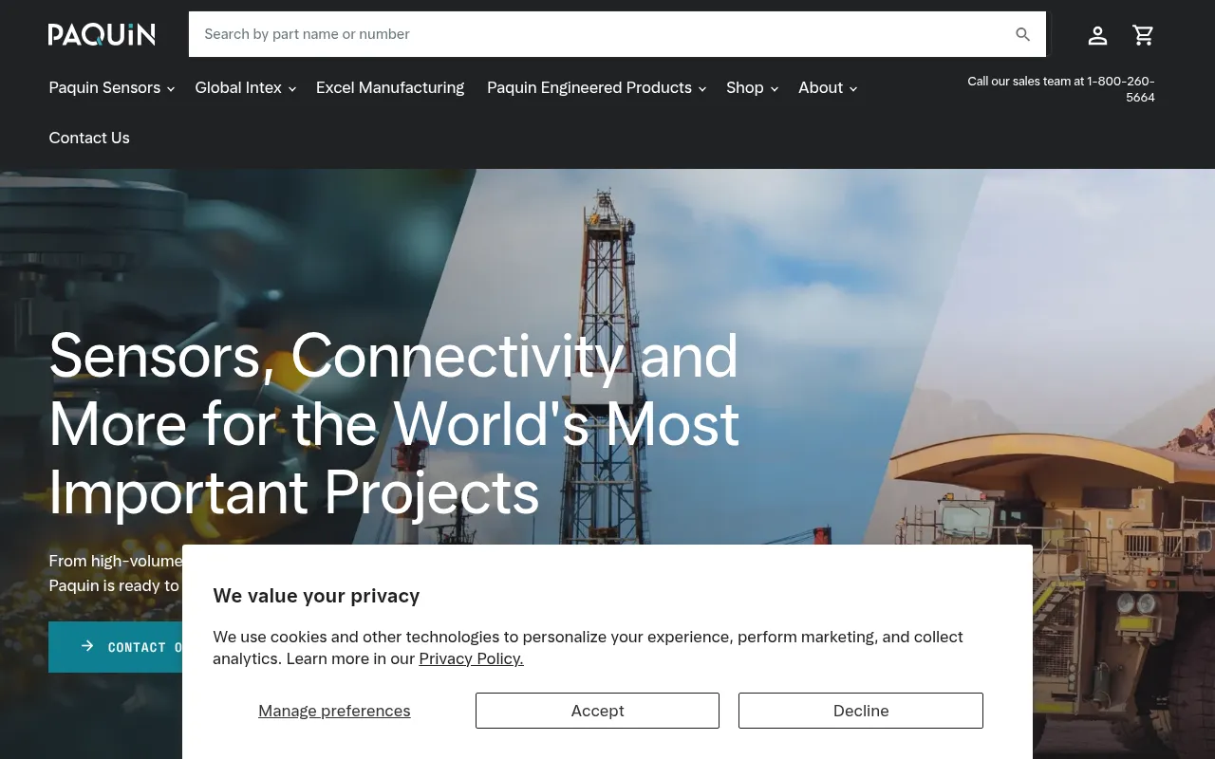Click the partially hidden Contact button
The image size is (1215, 759).
pyautogui.click(x=116, y=647)
